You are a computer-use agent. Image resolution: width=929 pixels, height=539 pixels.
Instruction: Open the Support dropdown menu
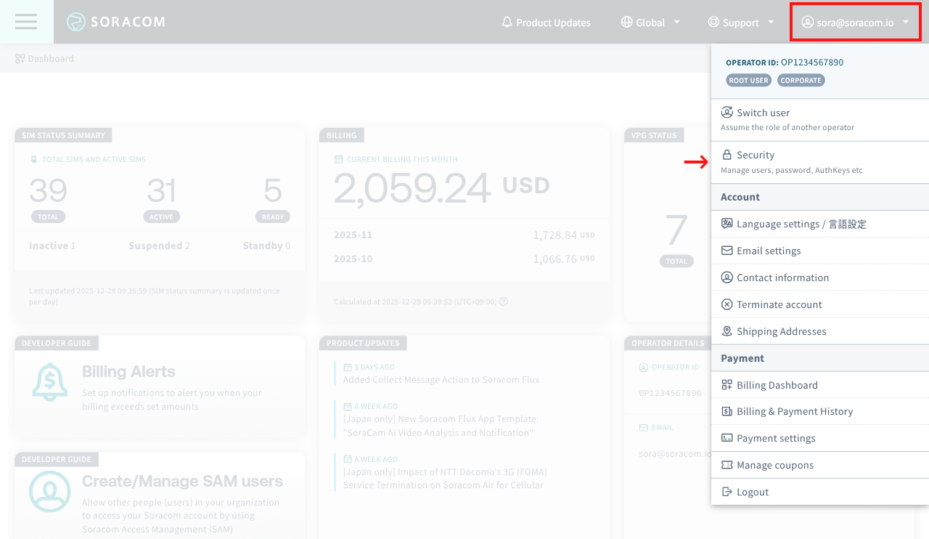[740, 23]
